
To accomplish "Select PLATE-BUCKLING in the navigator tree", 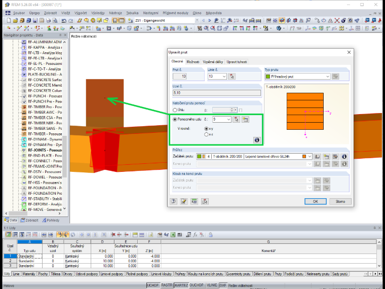I will [45, 74].
